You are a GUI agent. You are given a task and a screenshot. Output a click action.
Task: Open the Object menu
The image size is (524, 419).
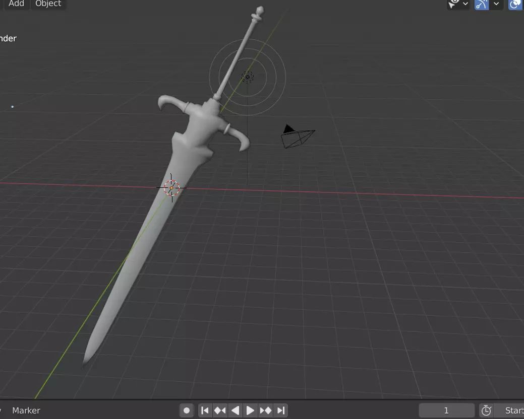point(48,4)
